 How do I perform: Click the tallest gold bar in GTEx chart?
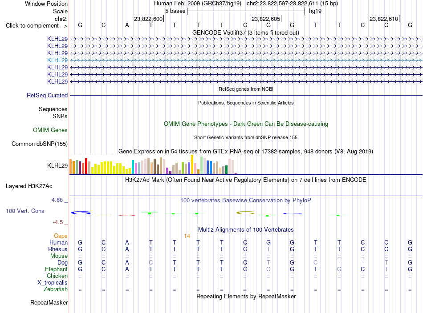click(x=192, y=165)
